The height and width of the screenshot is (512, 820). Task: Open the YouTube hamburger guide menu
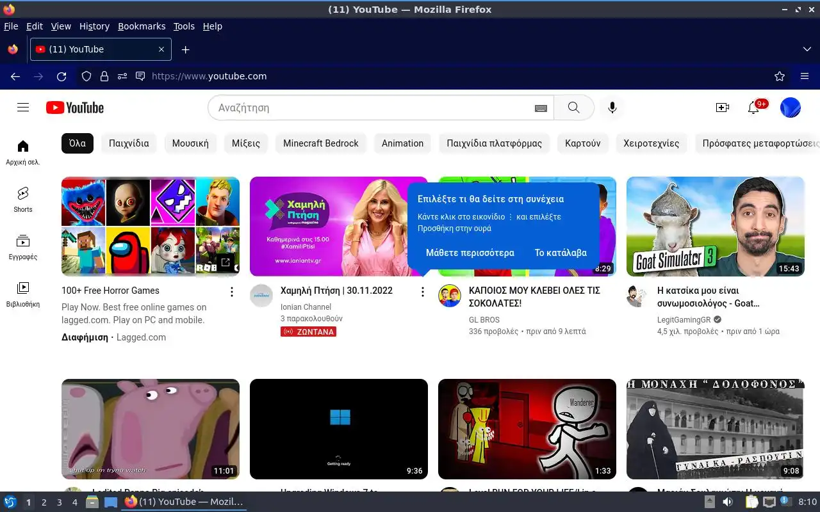tap(23, 108)
